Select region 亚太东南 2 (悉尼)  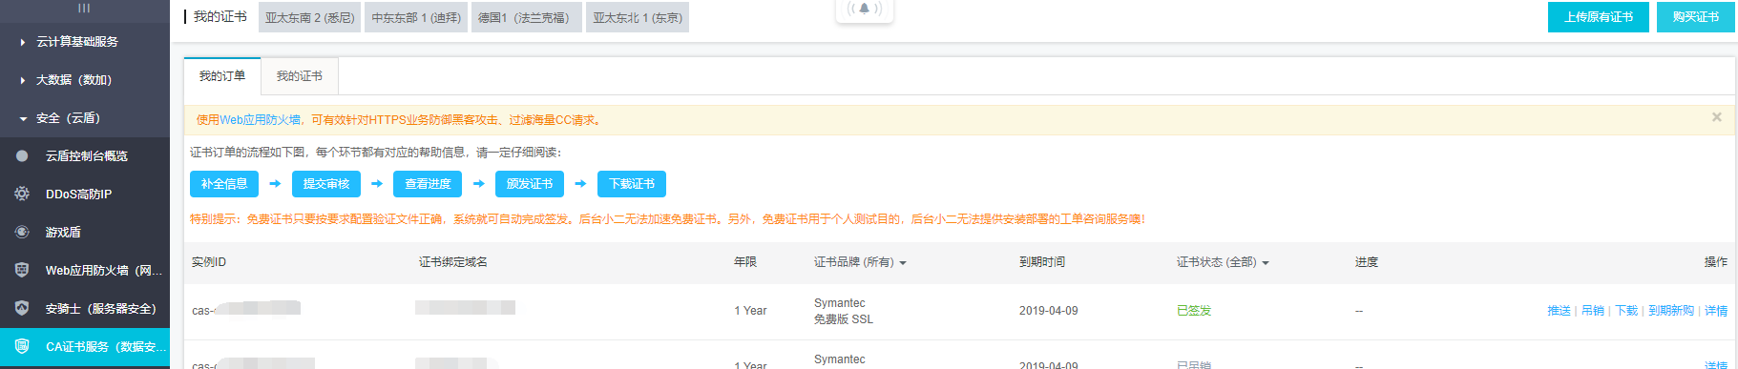point(309,17)
